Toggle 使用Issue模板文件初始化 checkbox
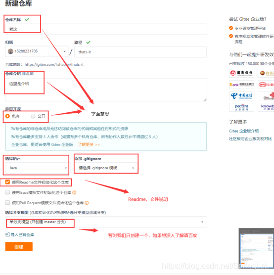 pyautogui.click(x=7, y=192)
